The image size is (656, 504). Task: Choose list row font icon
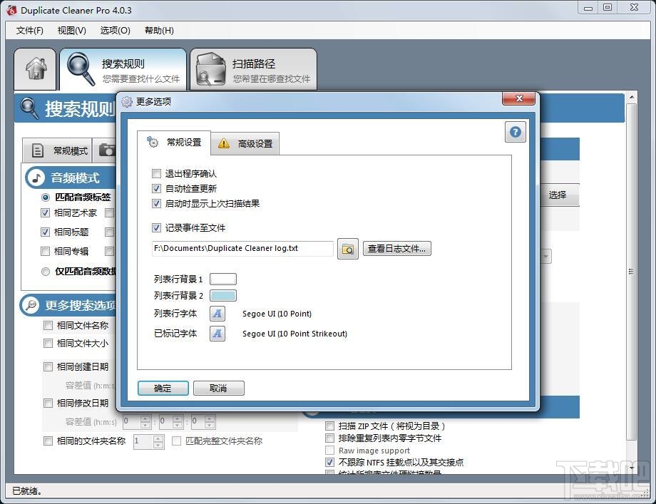point(217,313)
